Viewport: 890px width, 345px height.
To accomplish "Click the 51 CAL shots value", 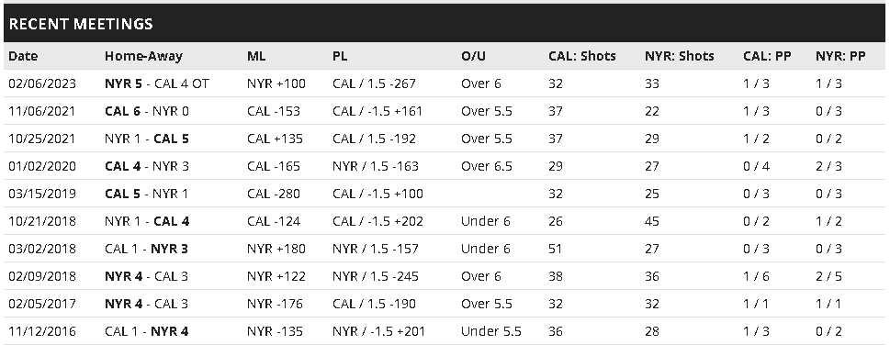I will click(555, 249).
